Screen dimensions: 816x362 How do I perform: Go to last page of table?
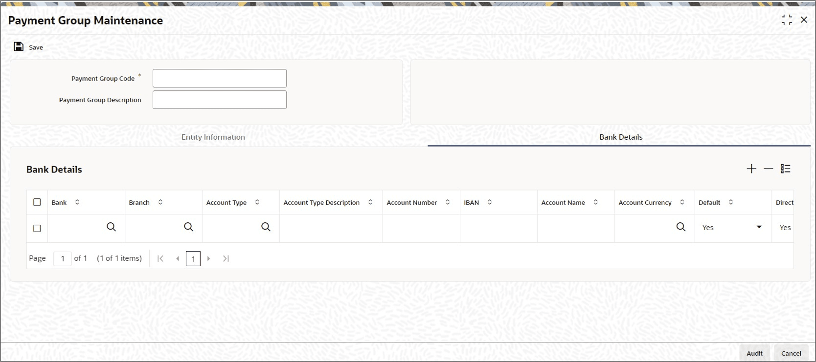226,258
